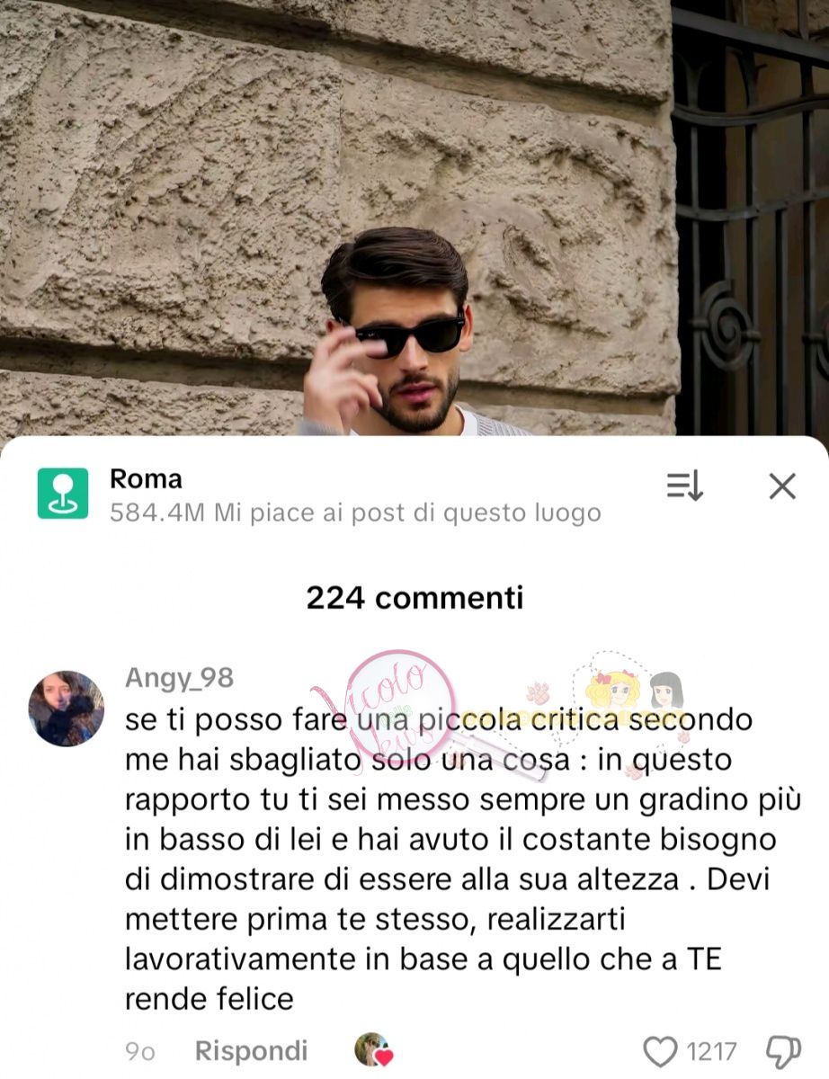Tap the iron gate in the video
The height and width of the screenshot is (1079, 829).
click(x=751, y=216)
